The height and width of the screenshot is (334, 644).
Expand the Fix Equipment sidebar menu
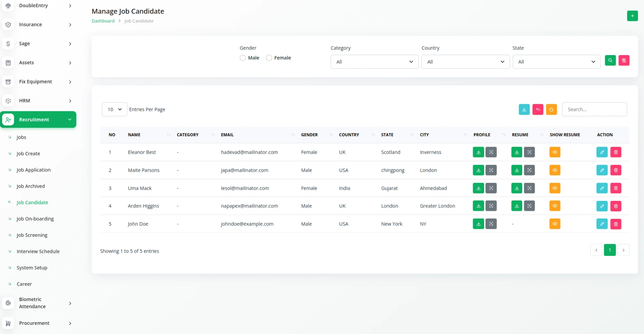38,81
